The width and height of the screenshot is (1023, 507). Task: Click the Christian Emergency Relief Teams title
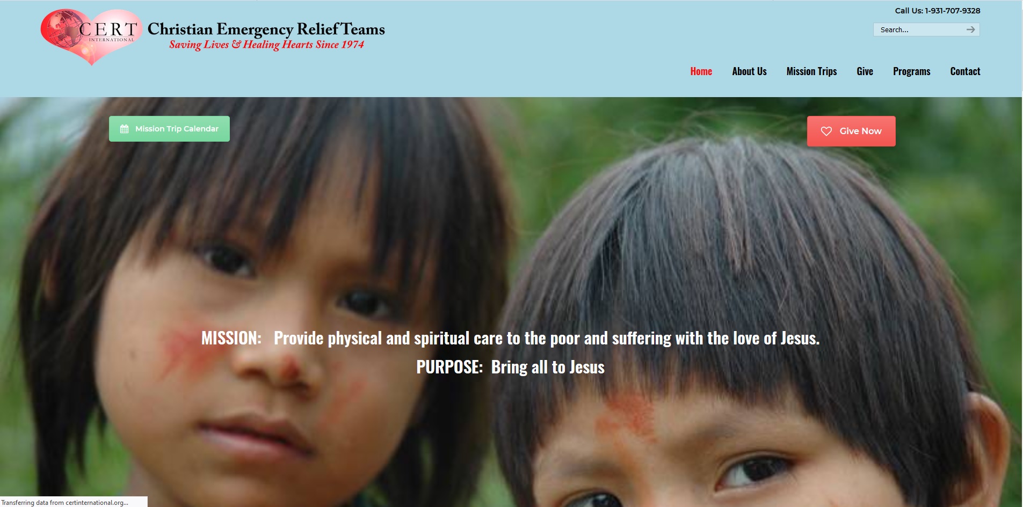(266, 29)
